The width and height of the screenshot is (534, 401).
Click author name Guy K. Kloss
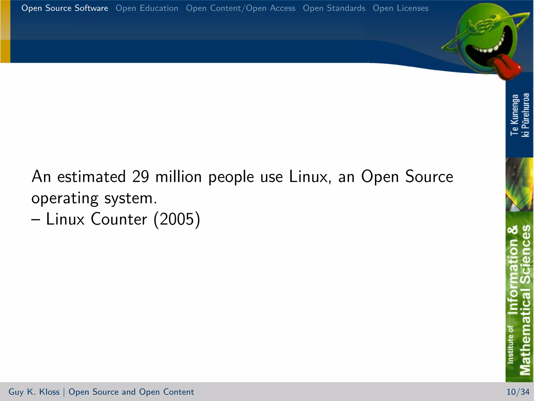pyautogui.click(x=34, y=392)
